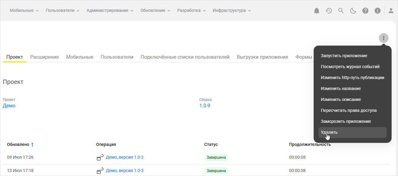Open the Пользователи tab below the header

[x=117, y=57]
